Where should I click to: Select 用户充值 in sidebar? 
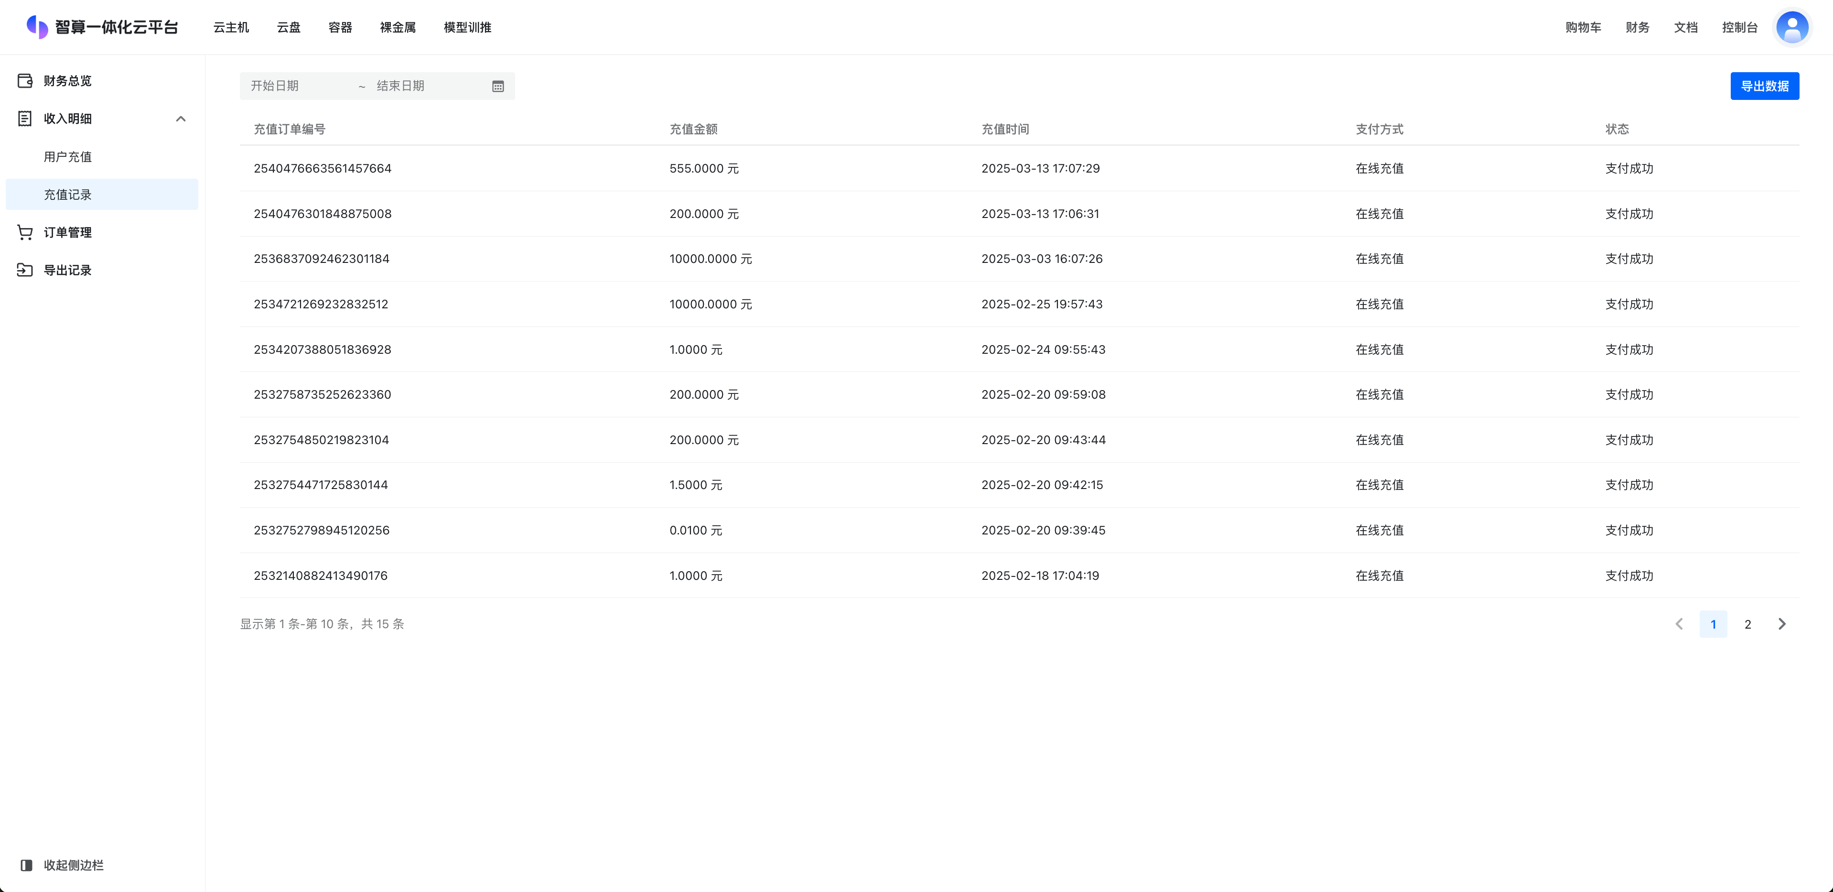click(x=67, y=157)
